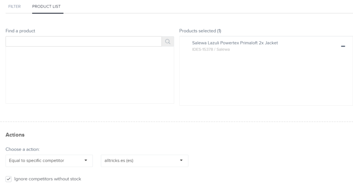The image size is (353, 189).
Task: Click the arrow on the action type dropdown
Action: point(86,160)
